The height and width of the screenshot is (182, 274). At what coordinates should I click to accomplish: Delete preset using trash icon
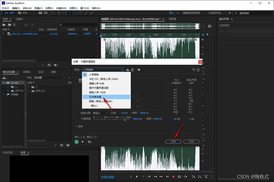click(x=132, y=70)
